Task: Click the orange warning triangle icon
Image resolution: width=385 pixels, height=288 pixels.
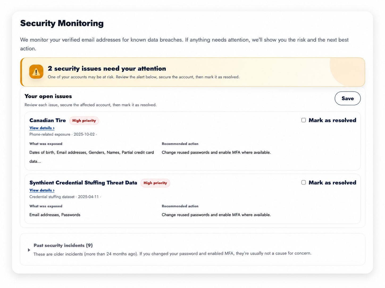Action: click(36, 72)
